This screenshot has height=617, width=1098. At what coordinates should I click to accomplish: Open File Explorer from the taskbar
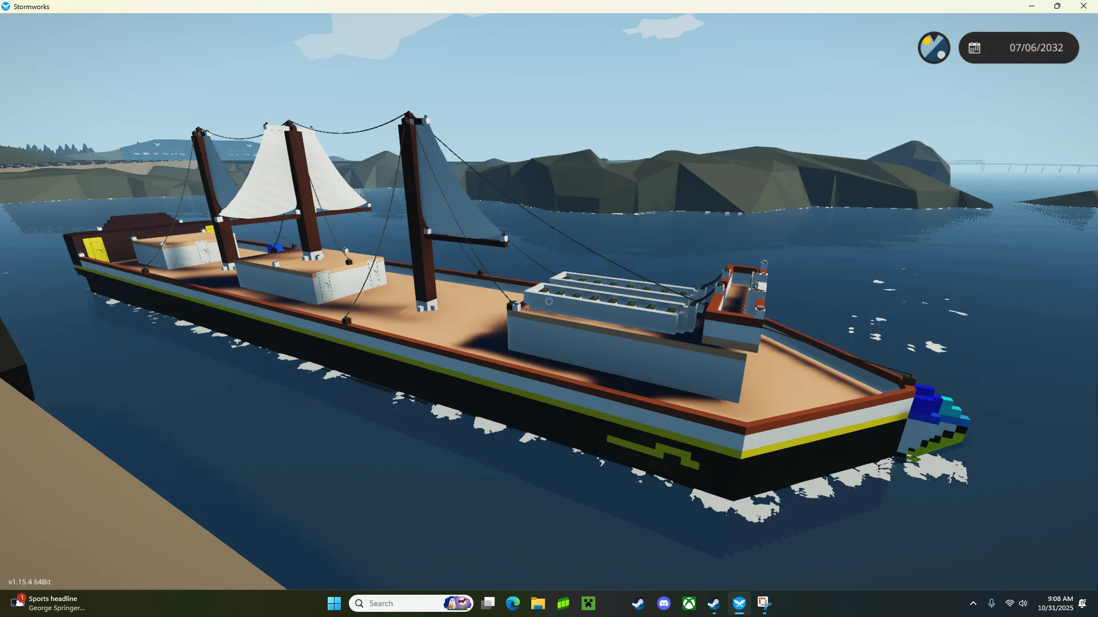(x=538, y=603)
